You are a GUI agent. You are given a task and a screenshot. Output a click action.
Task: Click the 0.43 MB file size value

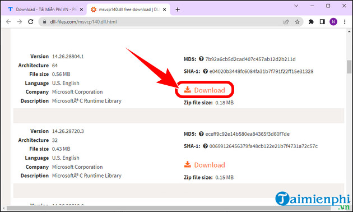(x=61, y=149)
